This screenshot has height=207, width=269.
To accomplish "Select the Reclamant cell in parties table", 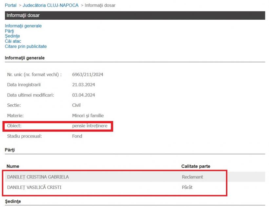I will click(x=192, y=177).
